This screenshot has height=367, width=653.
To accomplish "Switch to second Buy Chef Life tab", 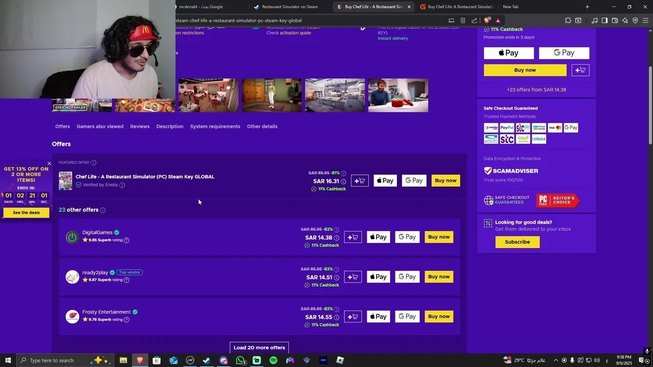I will pos(457,7).
